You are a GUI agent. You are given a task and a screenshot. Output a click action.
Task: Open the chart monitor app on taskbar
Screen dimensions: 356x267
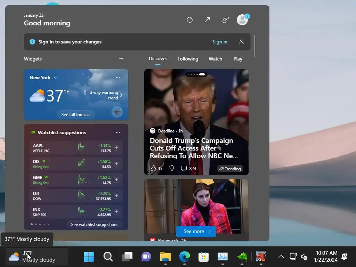pos(223,257)
